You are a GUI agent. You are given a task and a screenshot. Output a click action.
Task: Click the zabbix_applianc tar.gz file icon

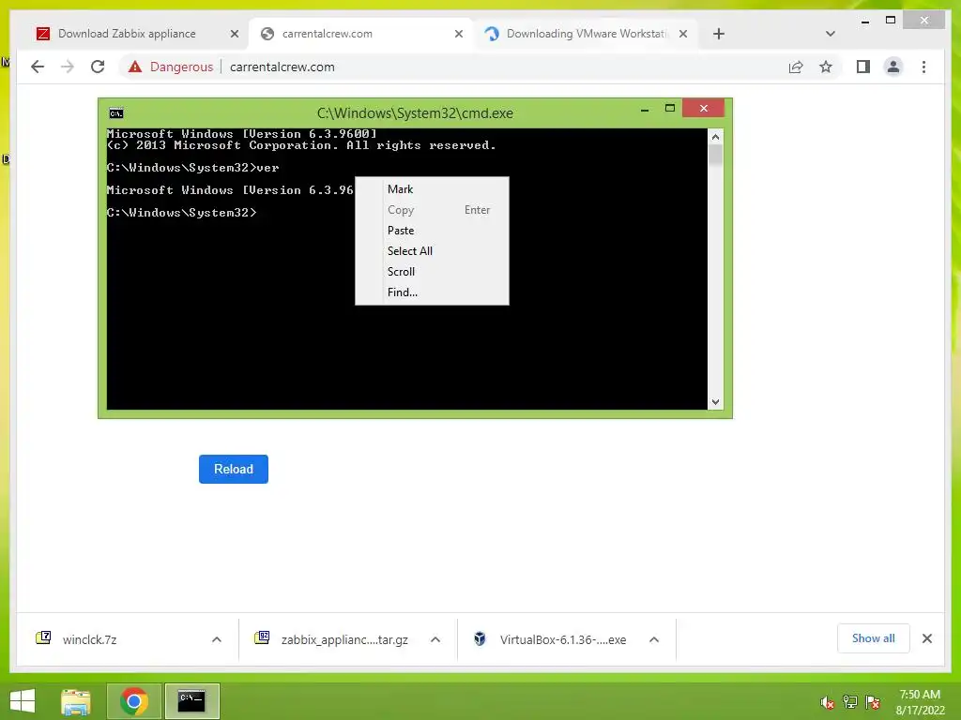262,637
